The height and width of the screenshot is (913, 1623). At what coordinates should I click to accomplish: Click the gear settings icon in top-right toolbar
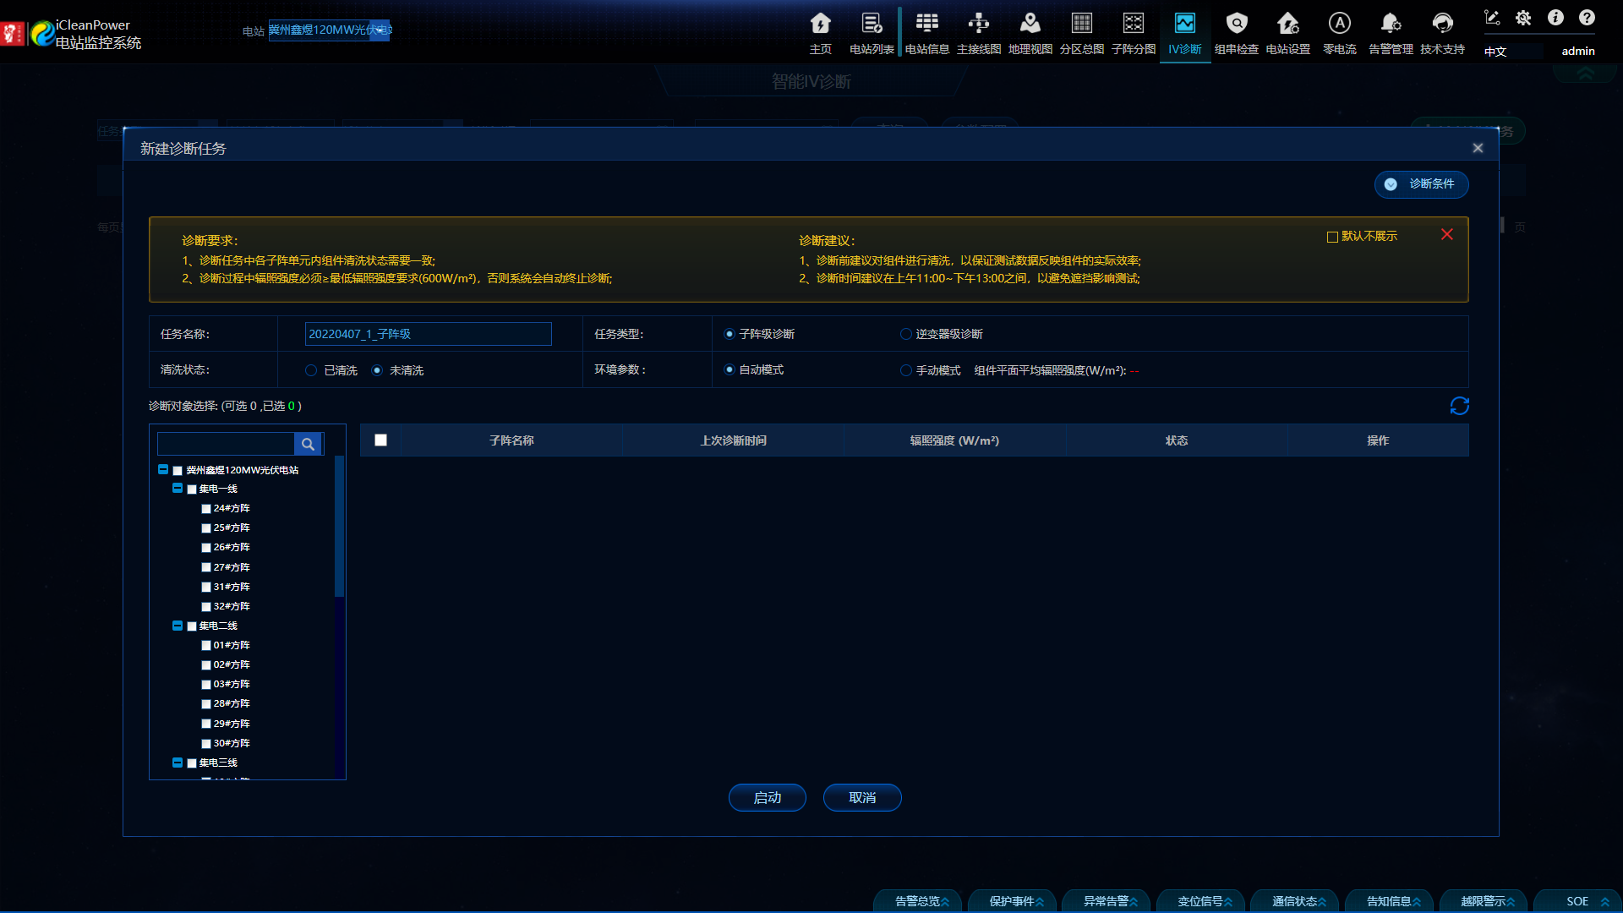coord(1523,18)
